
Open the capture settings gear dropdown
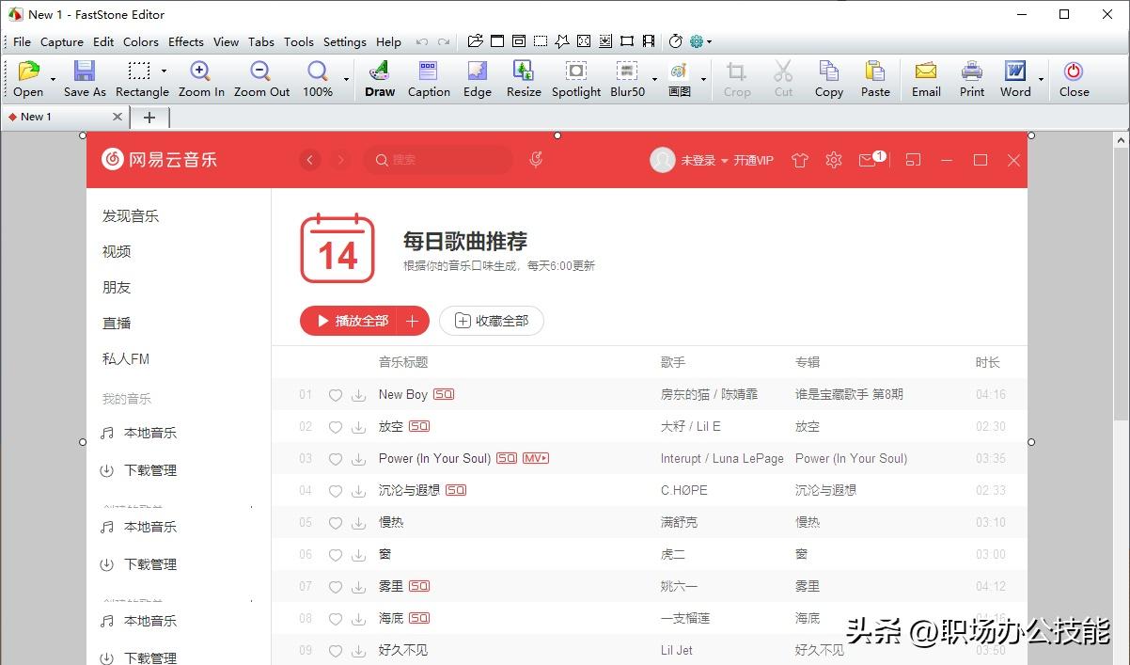696,41
